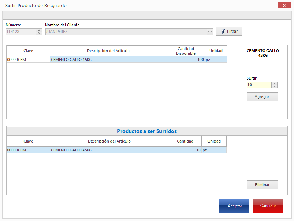Screen dimensions: 294x221
Task: Click the Cantidad Disponible column header
Action: pyautogui.click(x=186, y=51)
